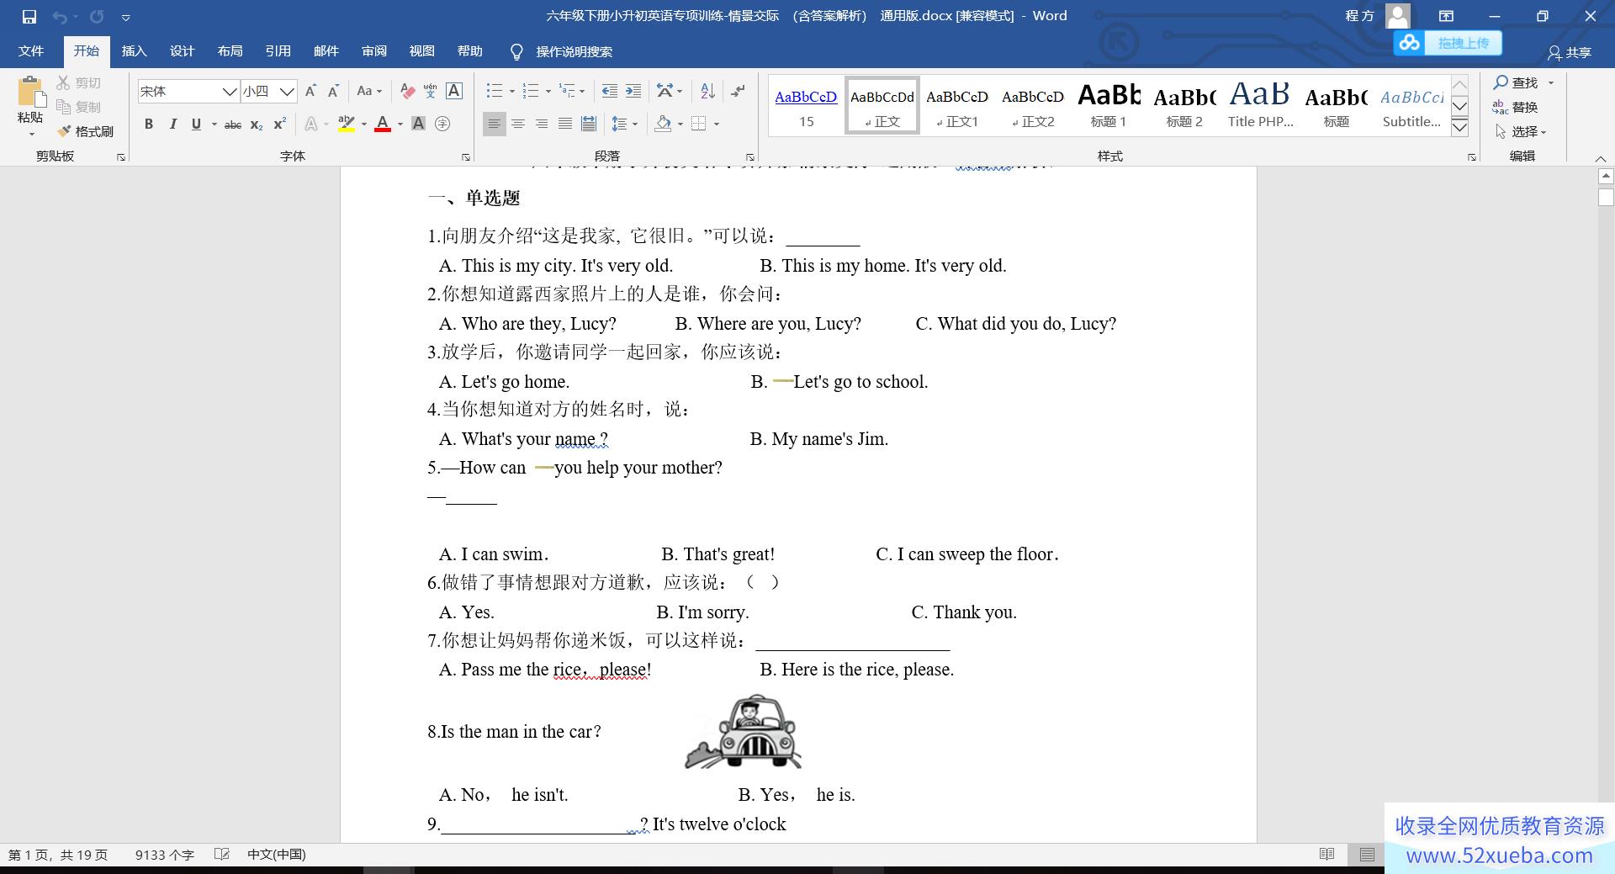The image size is (1615, 874).
Task: Open the 文件 tab
Action: pyautogui.click(x=31, y=51)
